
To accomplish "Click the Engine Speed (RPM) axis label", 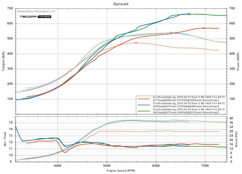I will coord(121,170).
